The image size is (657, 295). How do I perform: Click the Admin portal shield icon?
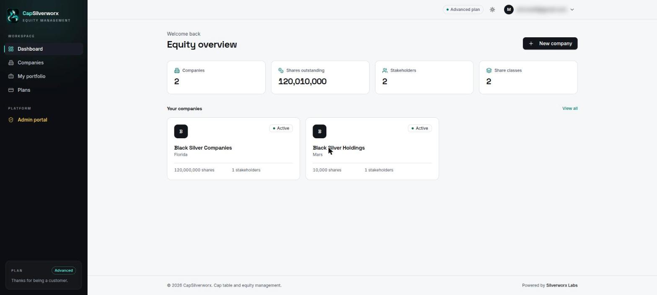point(11,120)
